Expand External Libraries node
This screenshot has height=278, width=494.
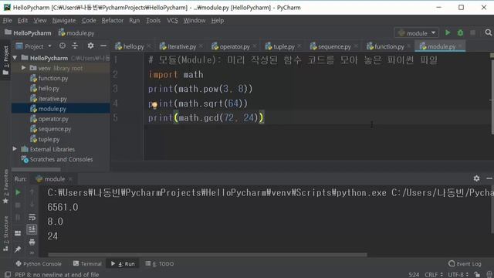pyautogui.click(x=15, y=149)
